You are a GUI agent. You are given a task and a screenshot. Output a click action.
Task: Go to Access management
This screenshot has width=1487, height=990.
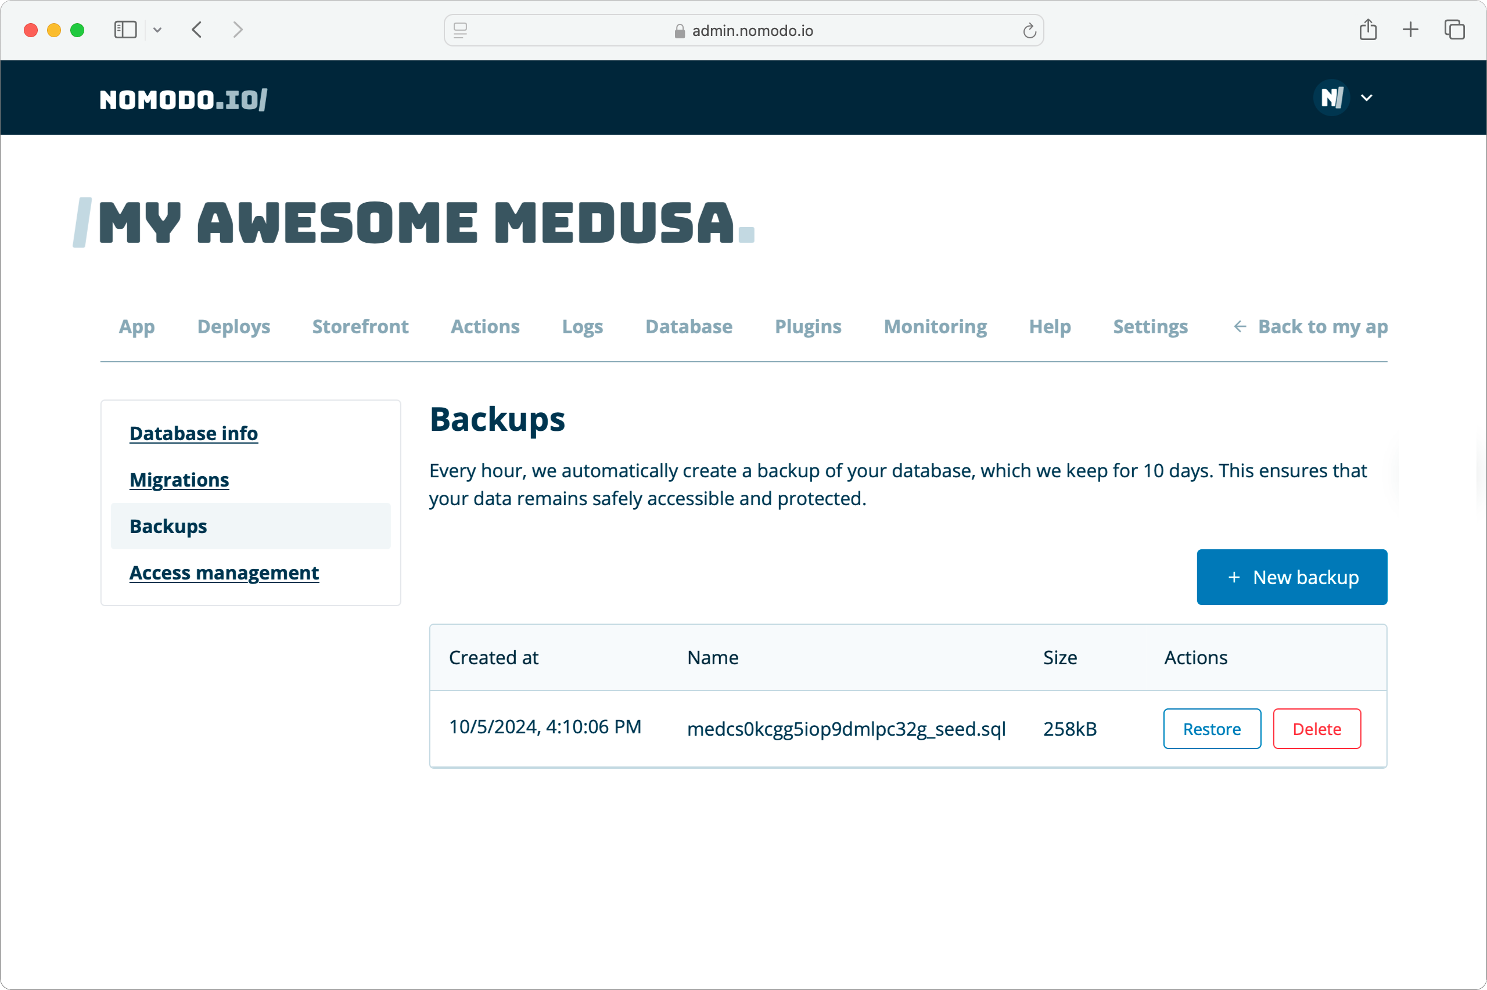point(224,573)
